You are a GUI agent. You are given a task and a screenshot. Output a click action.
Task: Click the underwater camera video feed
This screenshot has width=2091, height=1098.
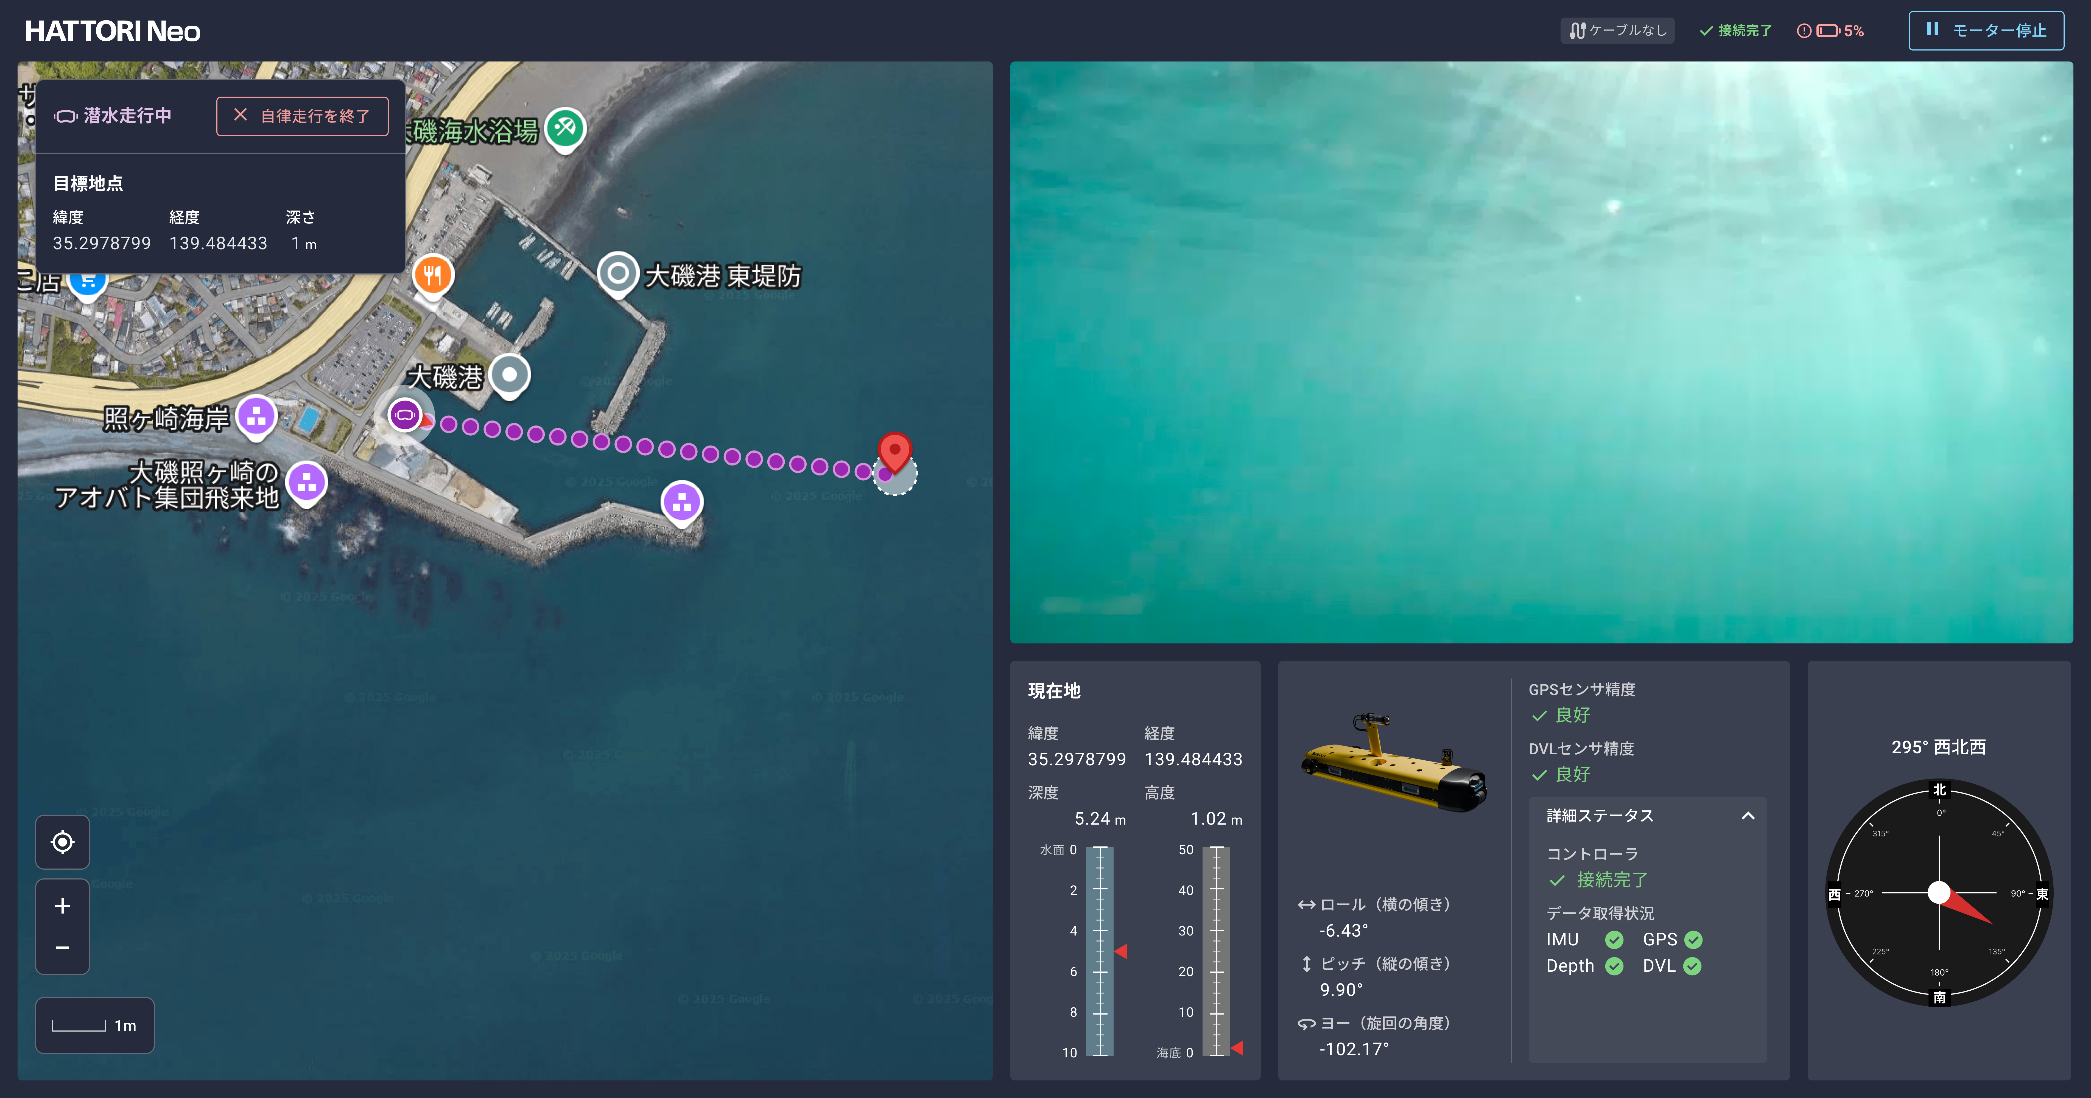pos(1541,352)
